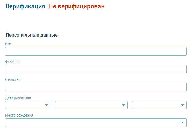Click the arrow icon of the birth day dropdown

46,105
